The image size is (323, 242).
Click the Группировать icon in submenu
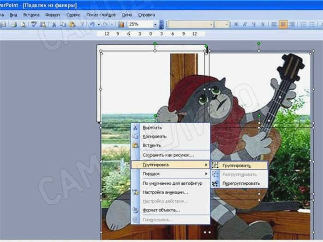(x=215, y=165)
